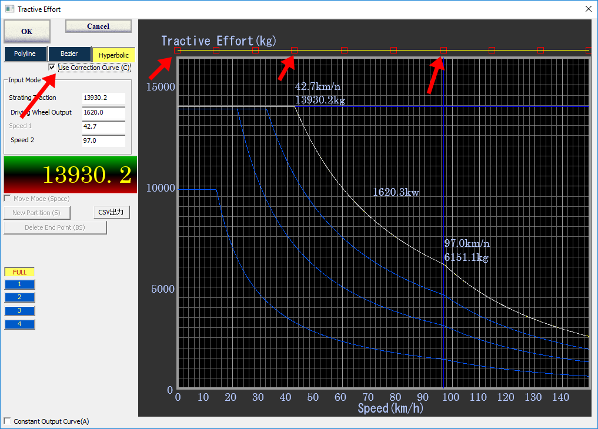Choose notch 2 curve button
Viewport: 598px width, 429px height.
pos(19,297)
